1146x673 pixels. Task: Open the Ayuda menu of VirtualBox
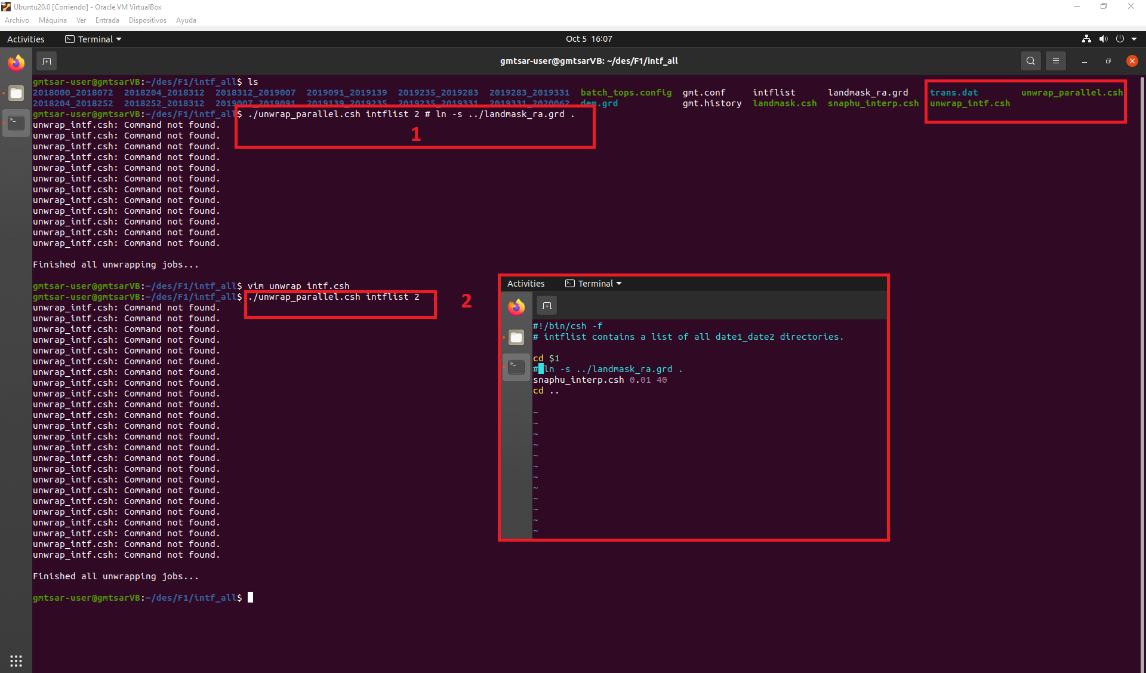coord(186,20)
